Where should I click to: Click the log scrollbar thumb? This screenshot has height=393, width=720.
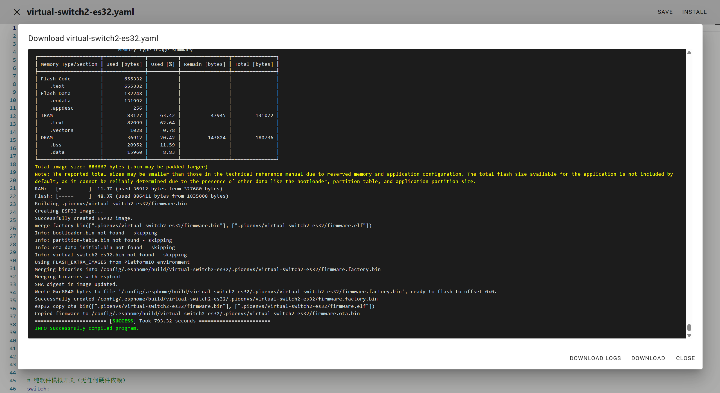coord(689,327)
